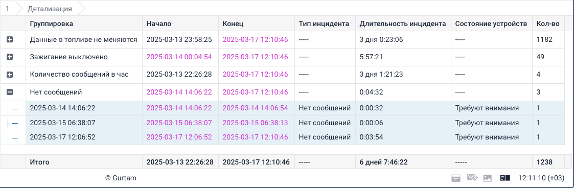Viewport: 574px width, 188px height.
Task: Click the count value 1182
Action: tap(544, 39)
